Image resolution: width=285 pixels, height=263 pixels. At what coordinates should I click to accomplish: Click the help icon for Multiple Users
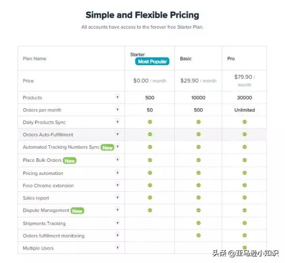tap(117, 248)
